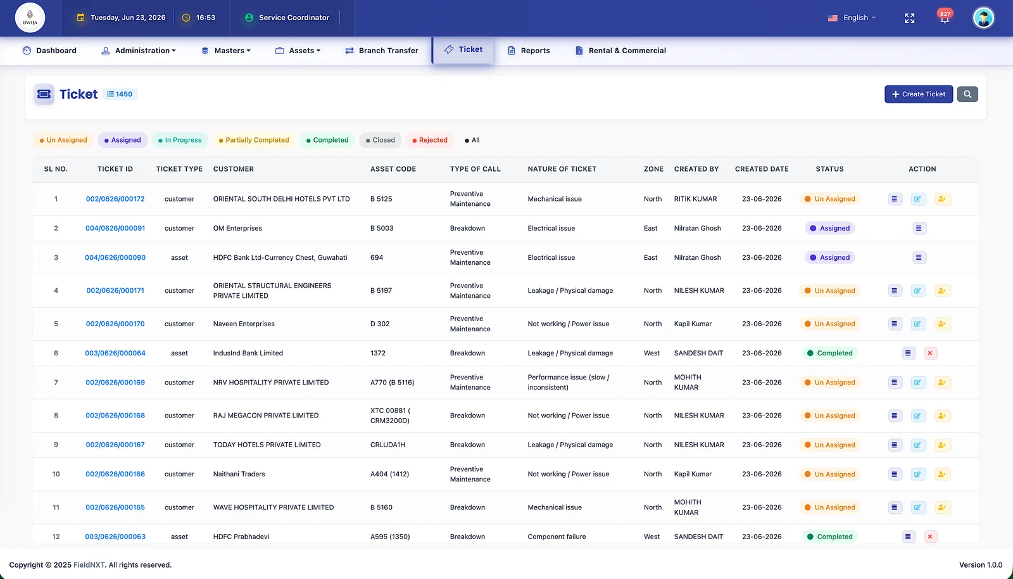Edit icon for ticket 002/0626/000171
The width and height of the screenshot is (1013, 579).
[917, 291]
